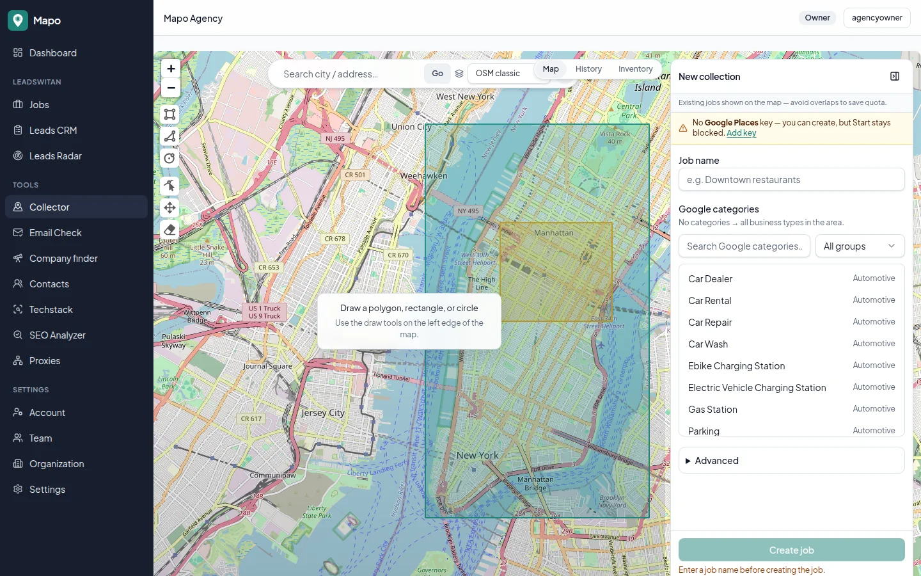
Task: Focus the Search Google categories field
Action: [x=744, y=246]
